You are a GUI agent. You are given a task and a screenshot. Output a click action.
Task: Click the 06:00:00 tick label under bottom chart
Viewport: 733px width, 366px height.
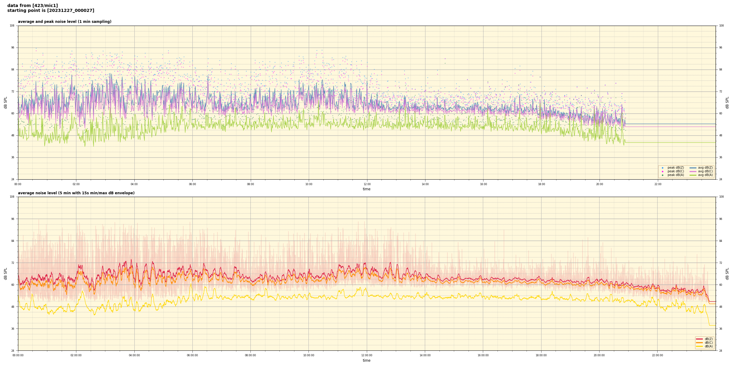pos(192,355)
